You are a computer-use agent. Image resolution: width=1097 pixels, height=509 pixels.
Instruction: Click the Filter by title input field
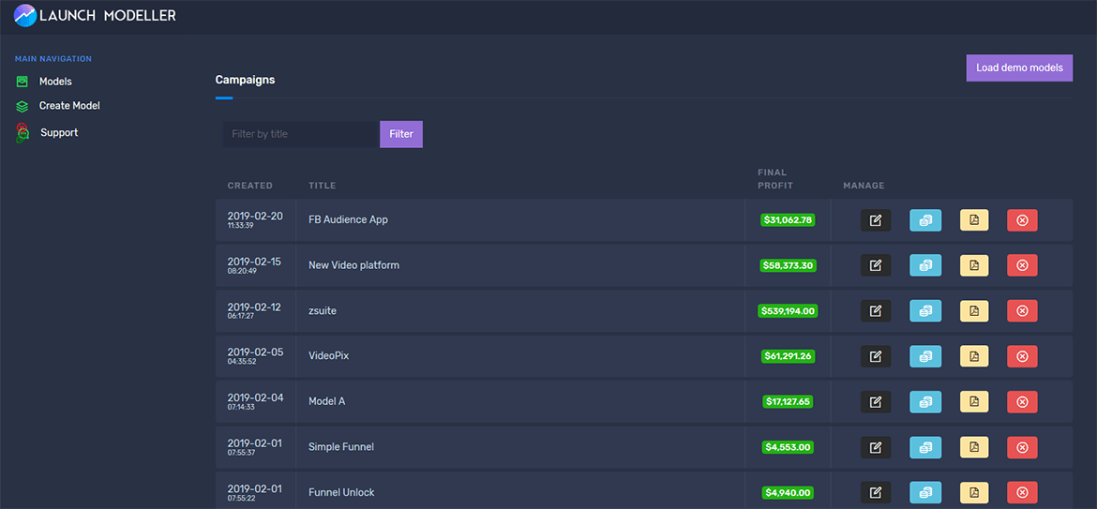[x=300, y=134]
